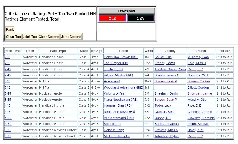Select the Joint Top filter button

(30, 37)
